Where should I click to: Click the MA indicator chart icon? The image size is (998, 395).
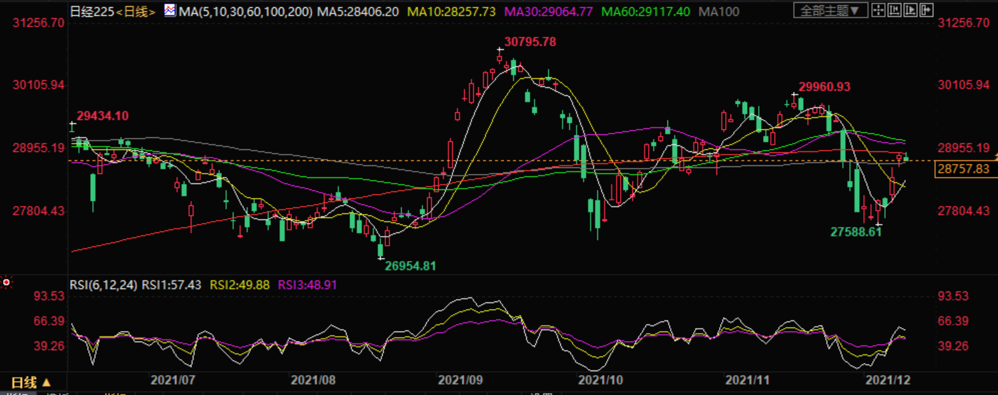click(x=170, y=11)
